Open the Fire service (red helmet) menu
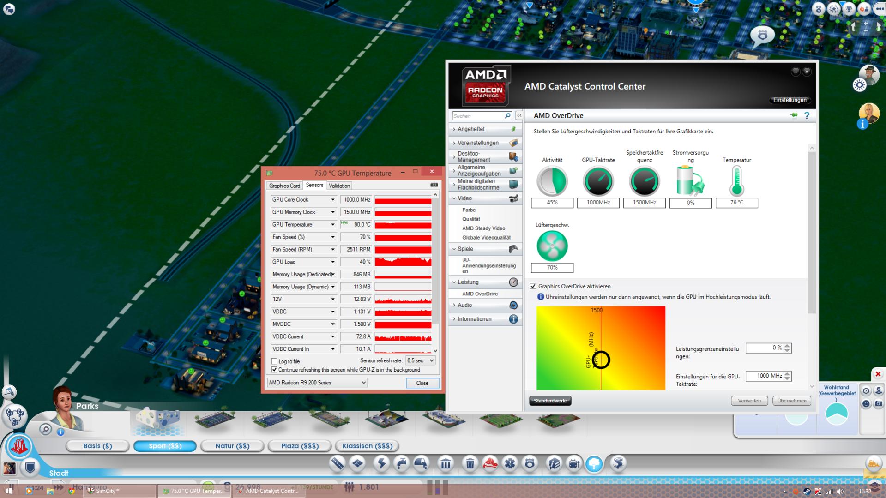The width and height of the screenshot is (886, 498). pos(490,463)
